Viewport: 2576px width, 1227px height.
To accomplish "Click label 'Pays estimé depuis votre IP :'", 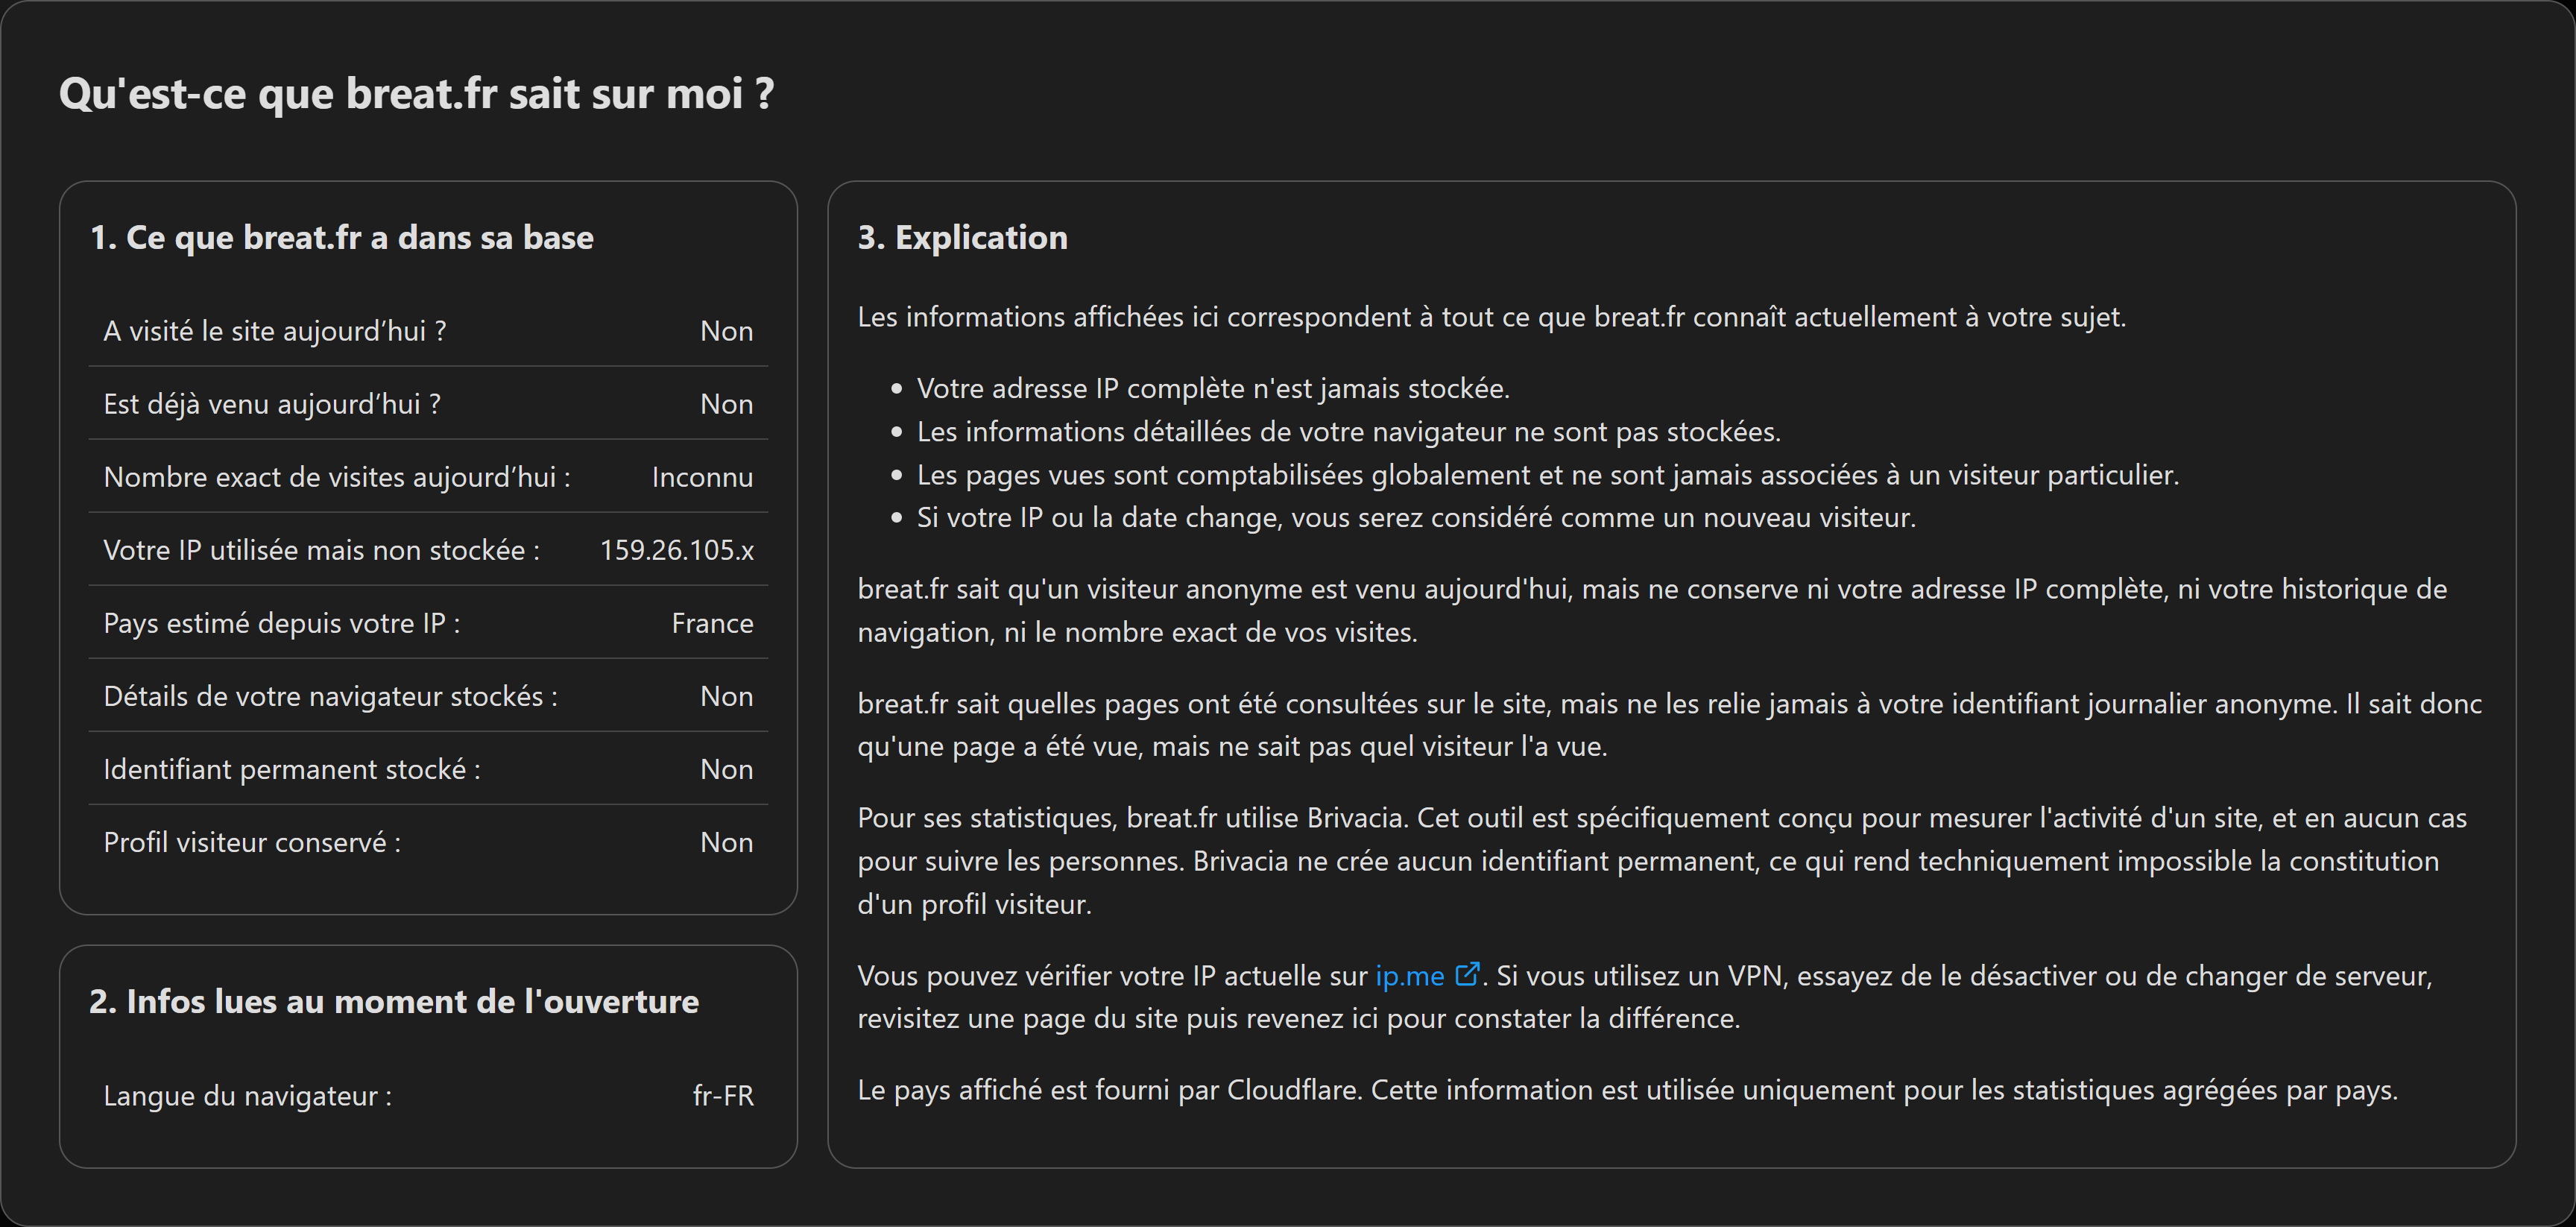I will (282, 623).
